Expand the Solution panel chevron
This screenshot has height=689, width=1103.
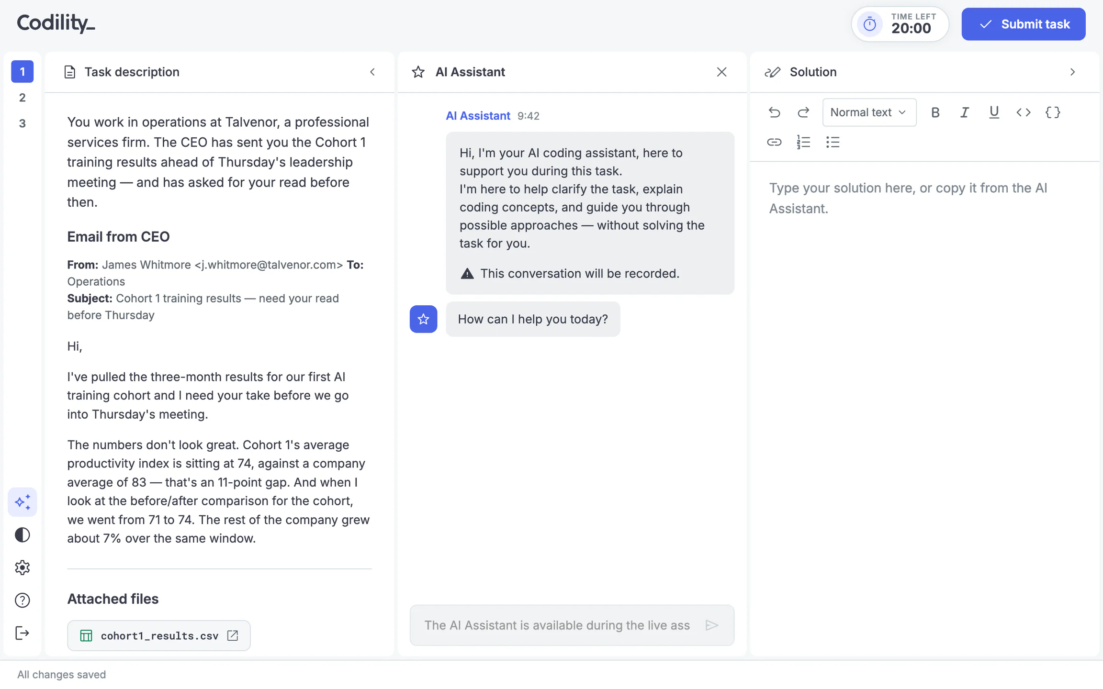1072,72
